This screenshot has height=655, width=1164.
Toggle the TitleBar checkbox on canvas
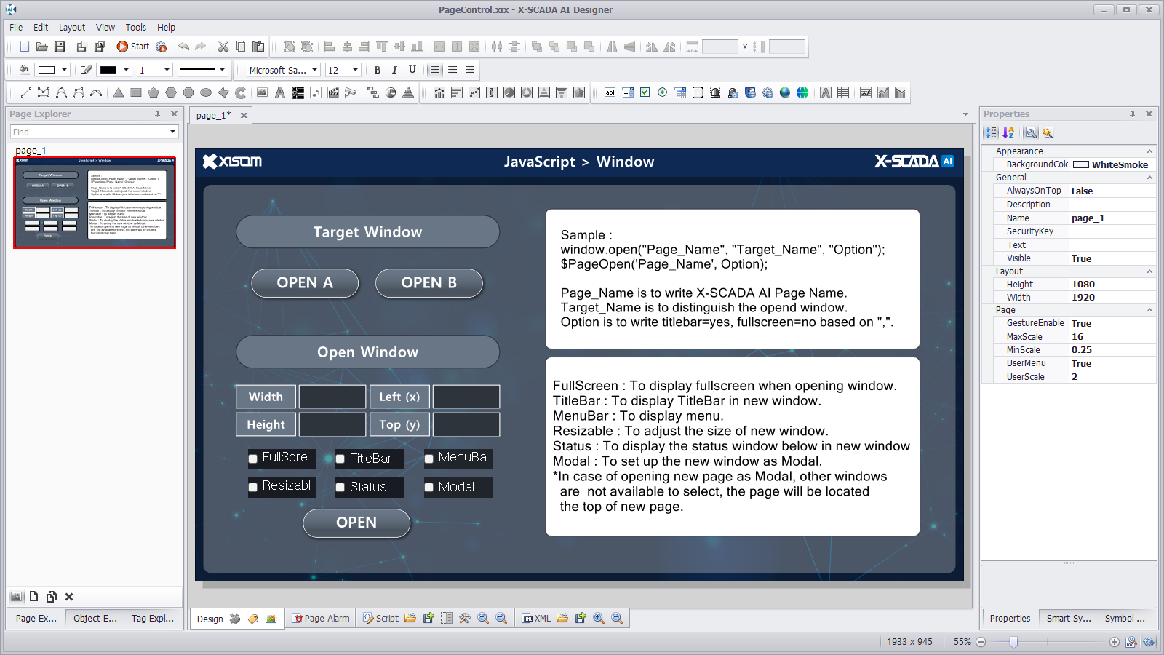[x=340, y=458]
